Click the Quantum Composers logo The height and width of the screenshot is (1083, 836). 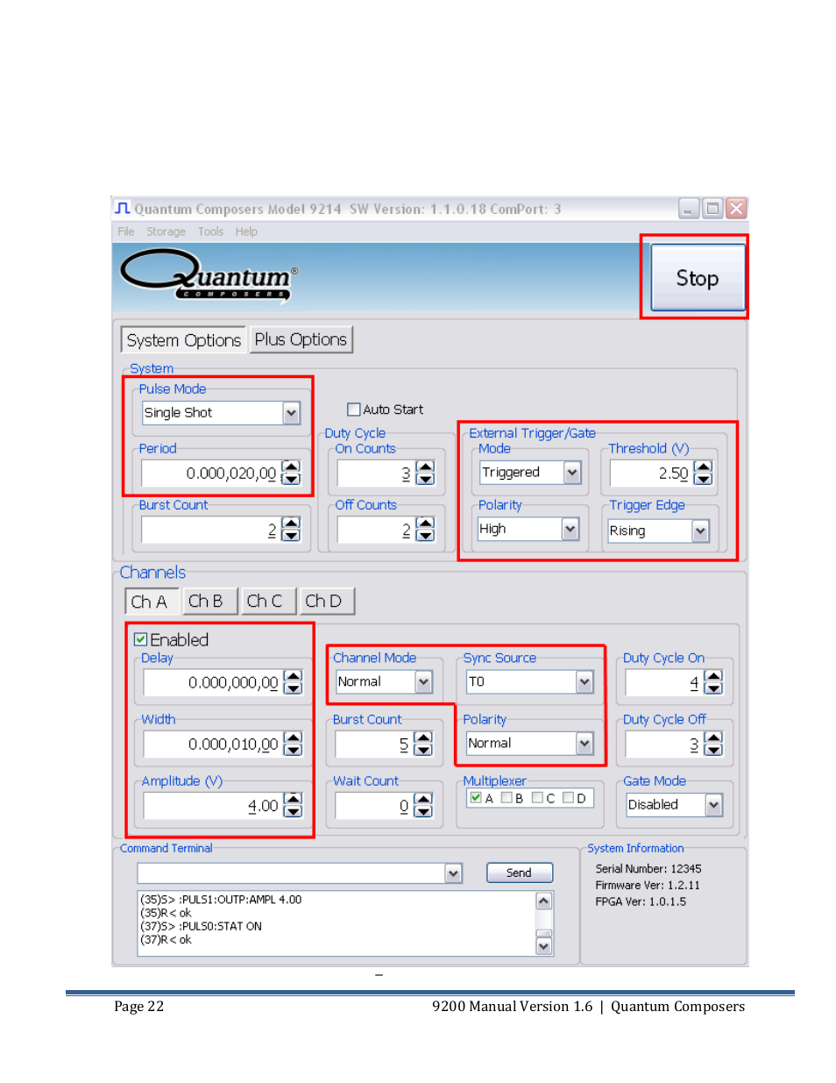(x=209, y=275)
